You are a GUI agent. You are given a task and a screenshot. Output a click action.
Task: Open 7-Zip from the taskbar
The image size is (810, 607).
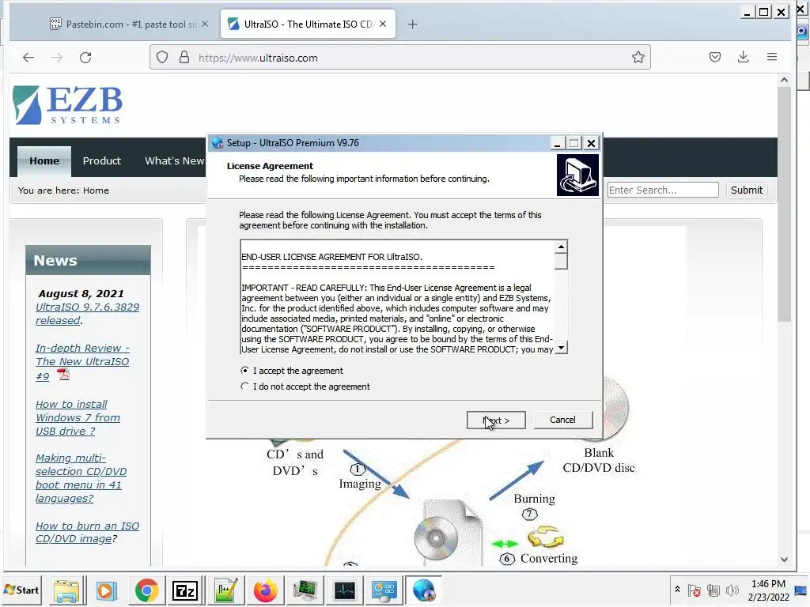185,590
